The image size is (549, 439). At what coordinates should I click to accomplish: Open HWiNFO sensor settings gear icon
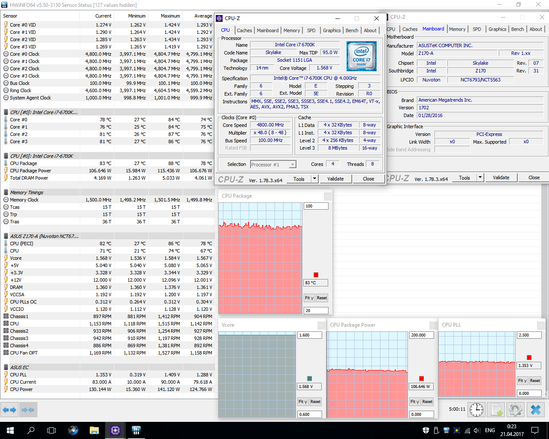516,410
